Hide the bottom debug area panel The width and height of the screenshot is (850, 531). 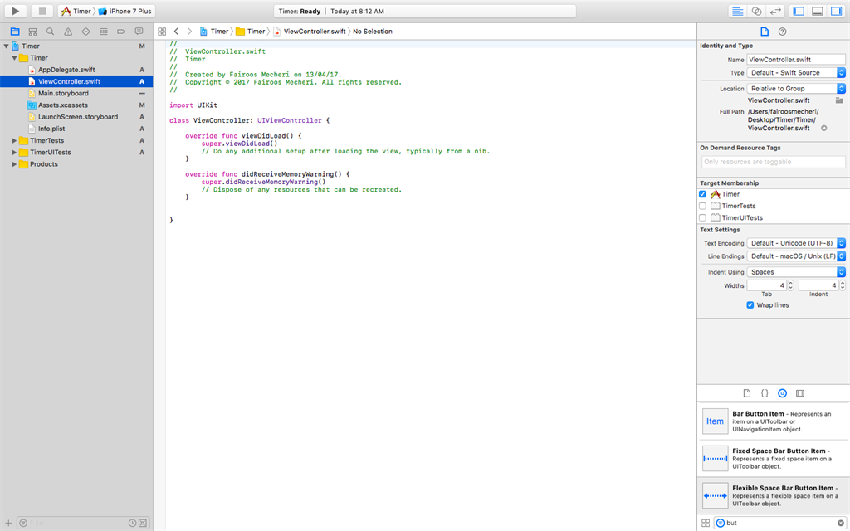coord(817,11)
